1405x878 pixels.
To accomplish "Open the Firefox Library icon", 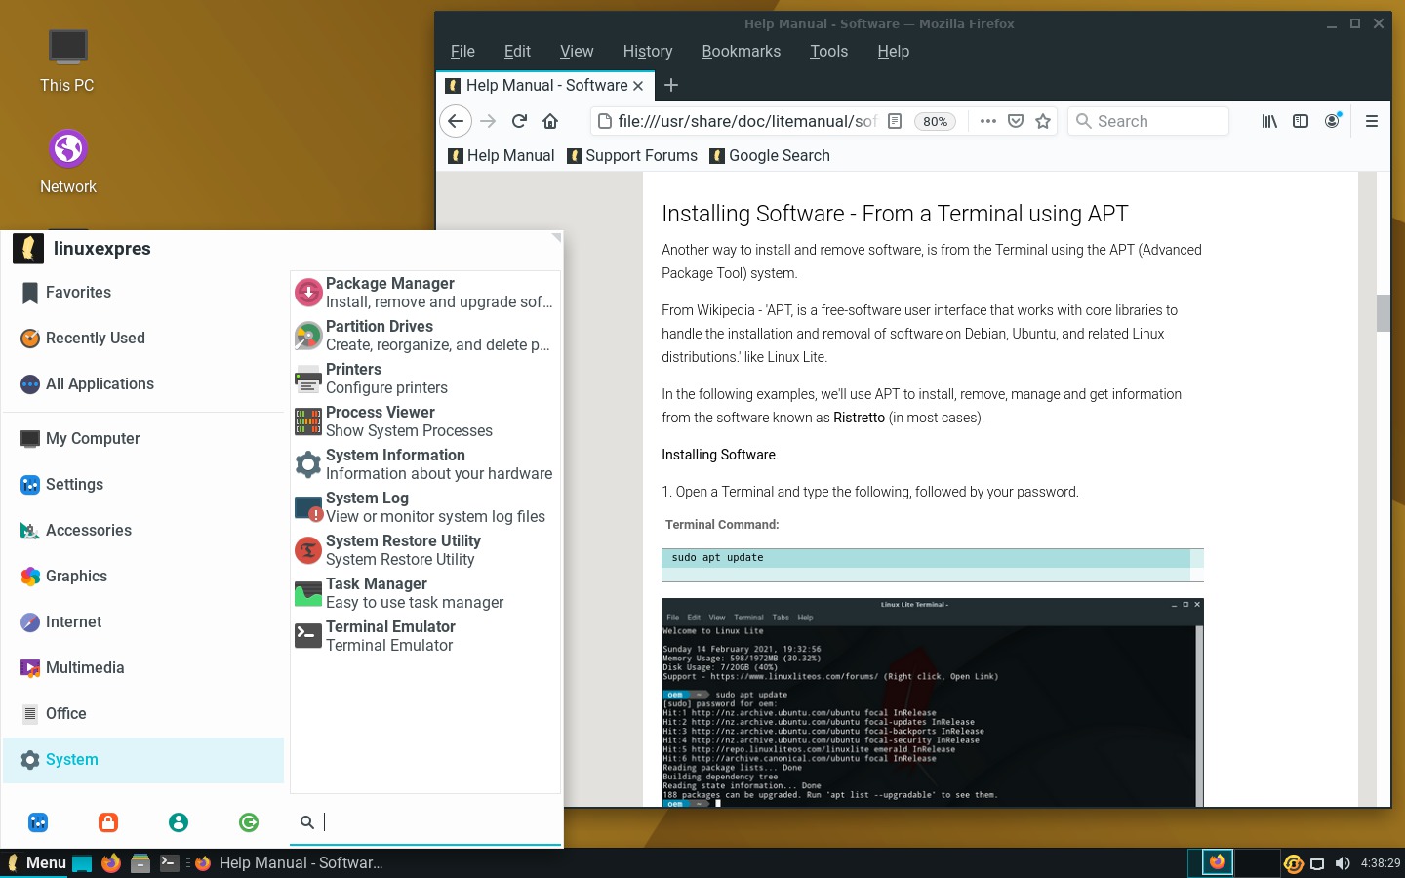I will tap(1269, 121).
